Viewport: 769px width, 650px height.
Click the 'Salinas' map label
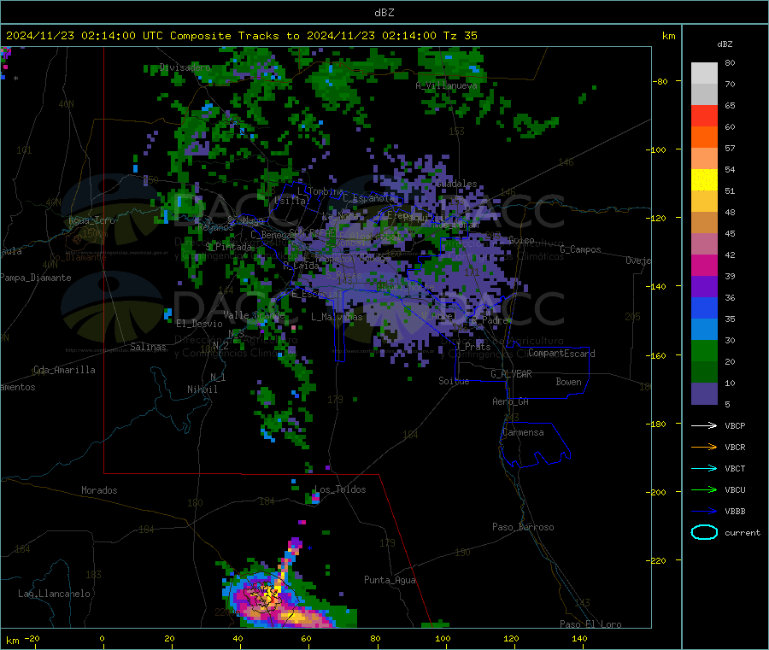[148, 347]
